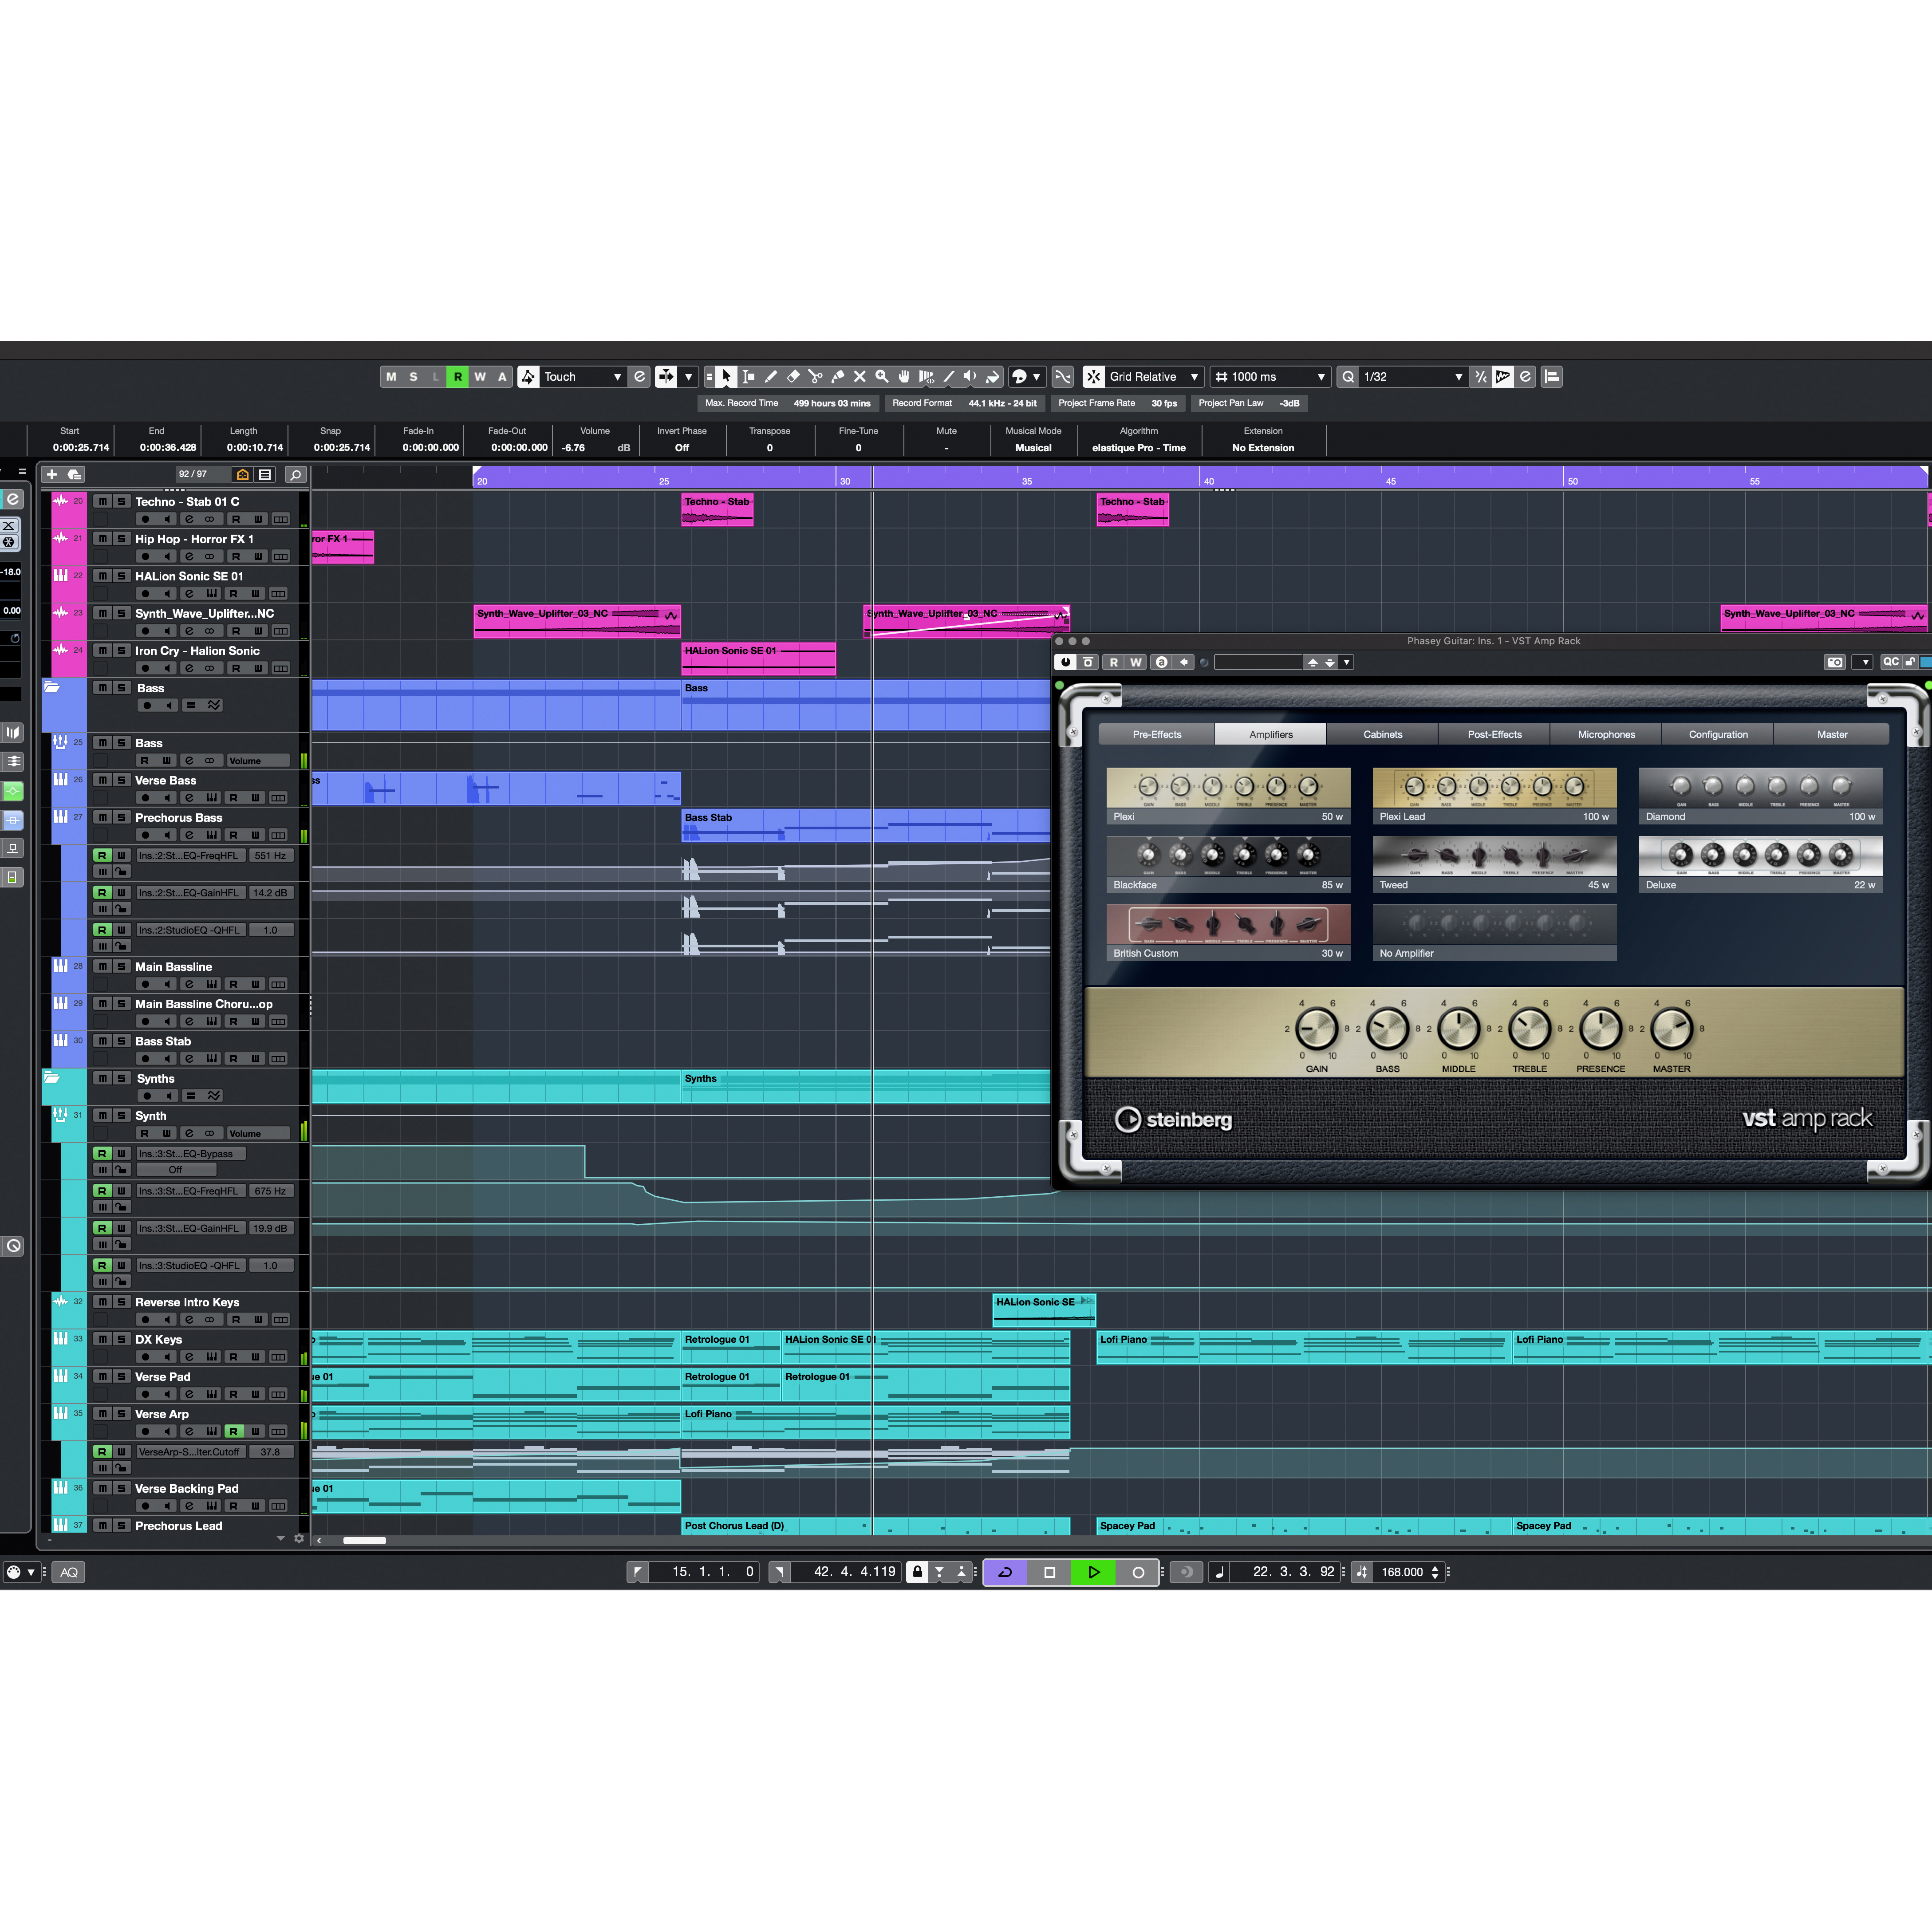This screenshot has height=1932, width=1932.
Task: Open the Microphones tab in Amp Rack
Action: click(x=1606, y=735)
